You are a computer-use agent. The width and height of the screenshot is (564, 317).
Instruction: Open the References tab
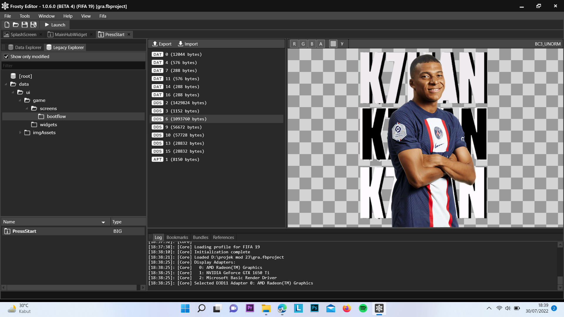click(x=224, y=237)
